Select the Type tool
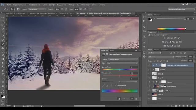The height and width of the screenshot is (110, 196). pos(3,75)
